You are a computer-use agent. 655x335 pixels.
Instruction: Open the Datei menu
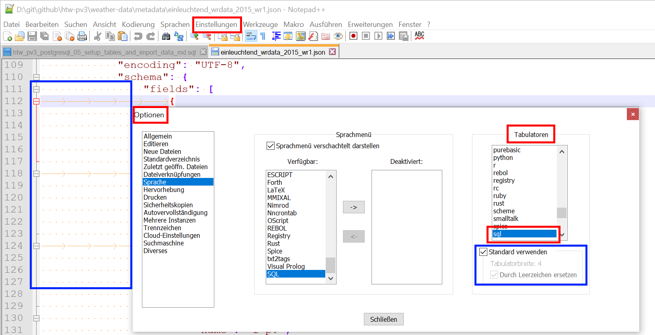point(12,25)
